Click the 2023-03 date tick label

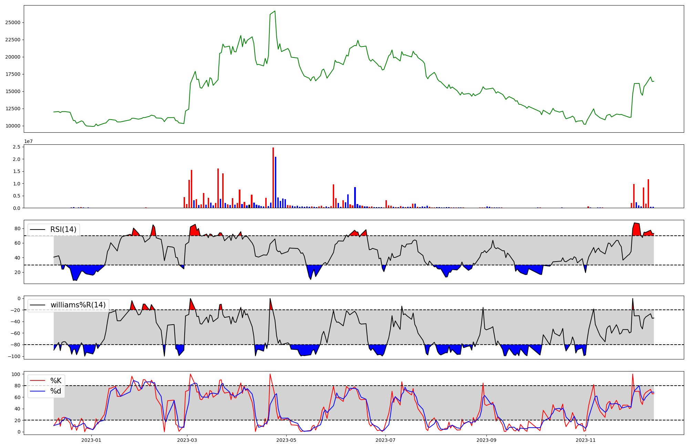(x=187, y=440)
